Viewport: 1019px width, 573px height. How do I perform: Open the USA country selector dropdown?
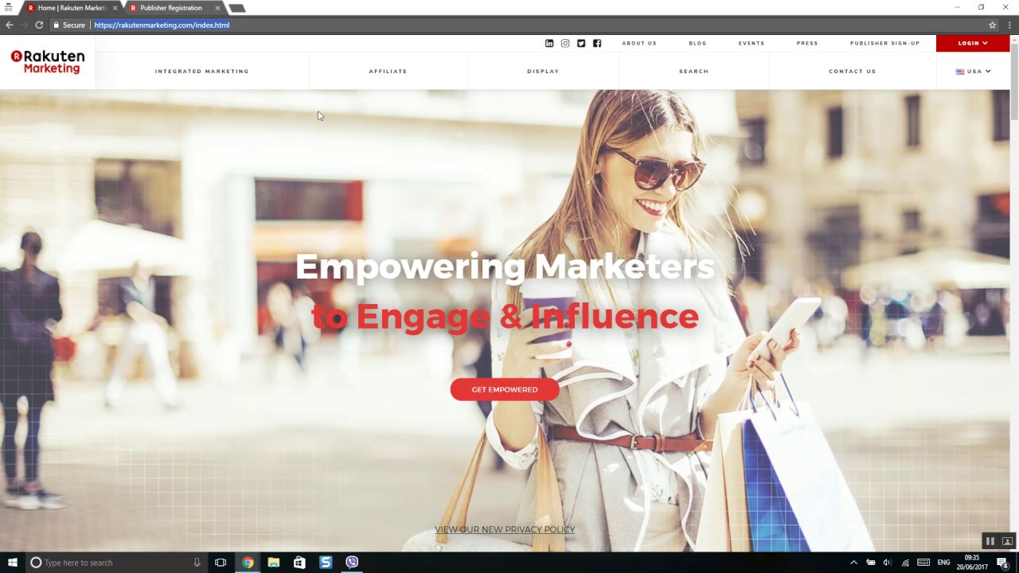coord(973,71)
